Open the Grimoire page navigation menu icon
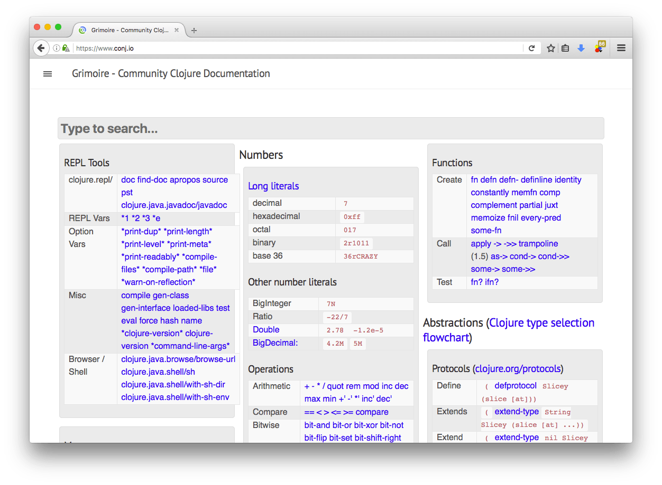 coord(48,74)
